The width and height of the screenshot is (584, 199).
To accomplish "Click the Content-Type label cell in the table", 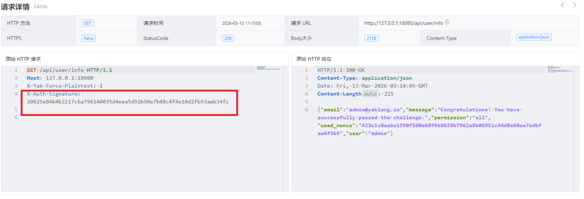I will pyautogui.click(x=466, y=38).
